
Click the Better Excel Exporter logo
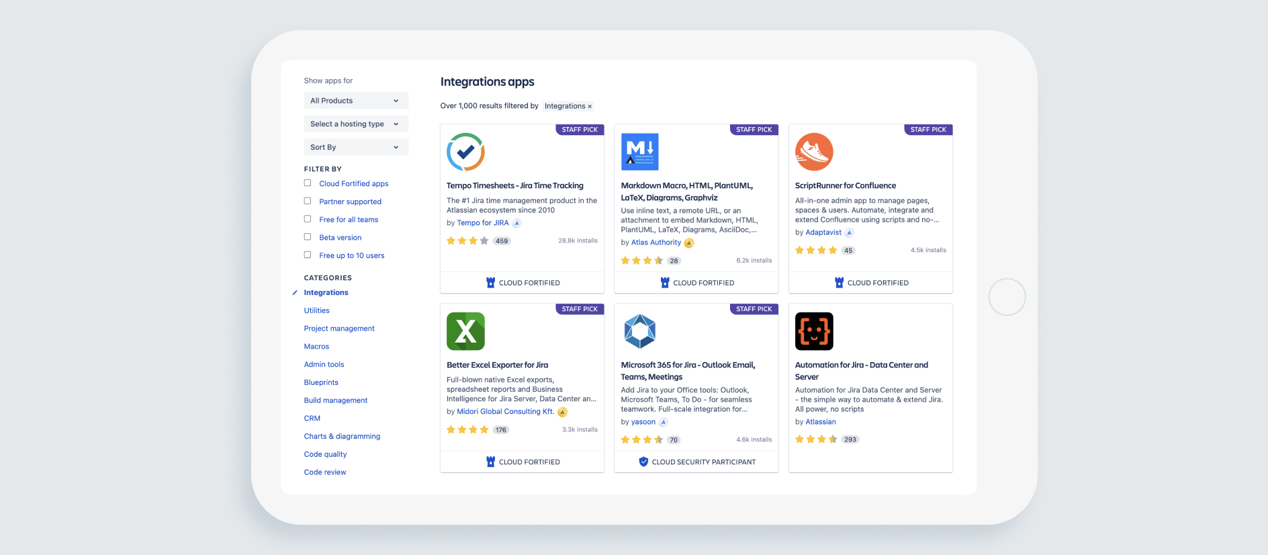point(465,331)
